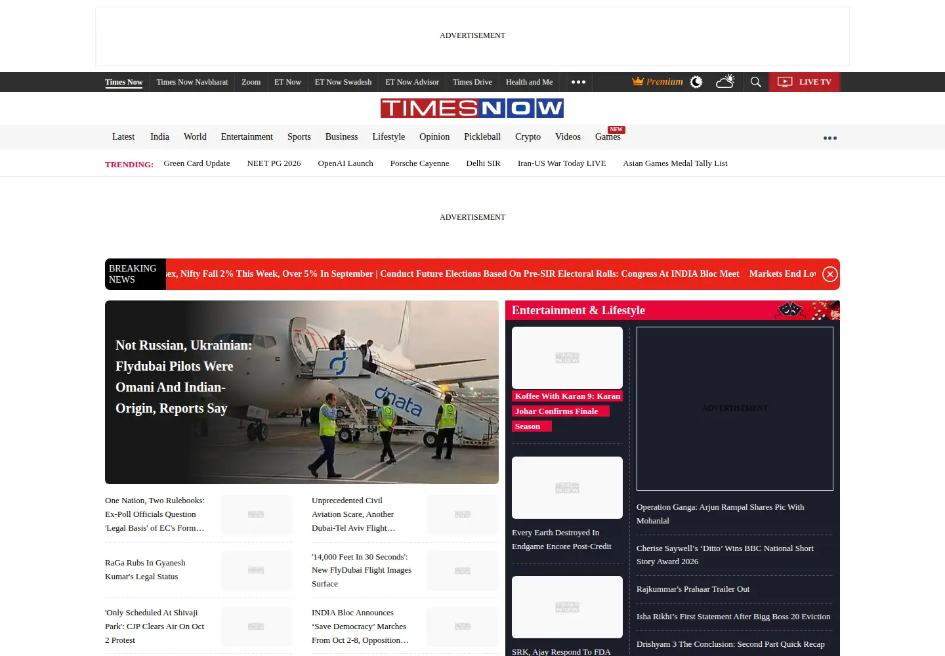This screenshot has width=945, height=656.
Task: Click trending topic OpenAI Launch
Action: coord(345,163)
